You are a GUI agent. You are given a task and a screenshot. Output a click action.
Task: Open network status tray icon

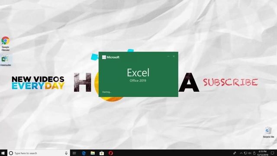(245, 153)
